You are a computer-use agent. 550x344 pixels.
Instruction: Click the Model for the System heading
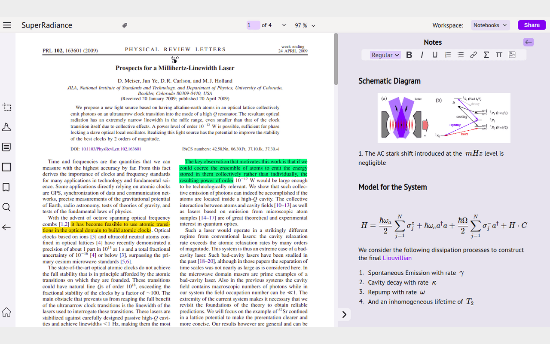pos(393,187)
